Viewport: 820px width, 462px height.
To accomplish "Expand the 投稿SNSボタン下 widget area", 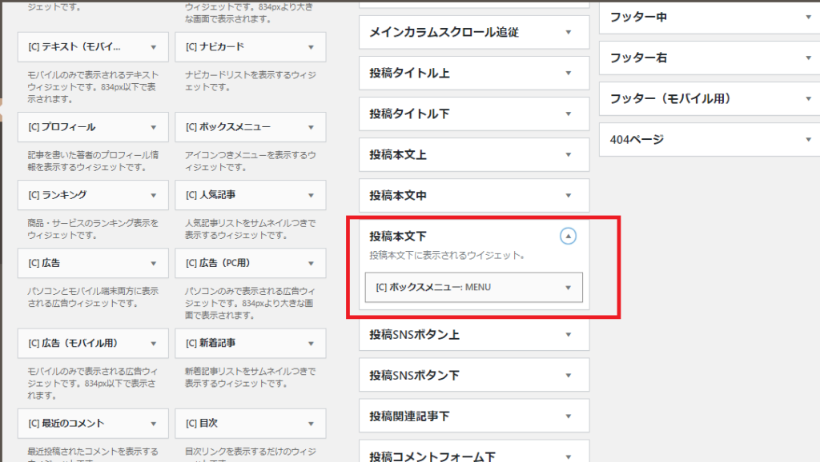I will [x=568, y=375].
